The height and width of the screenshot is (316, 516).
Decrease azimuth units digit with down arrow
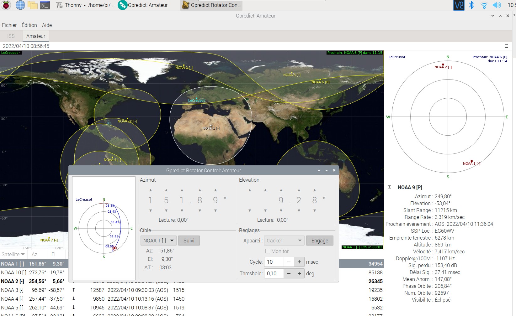182,210
